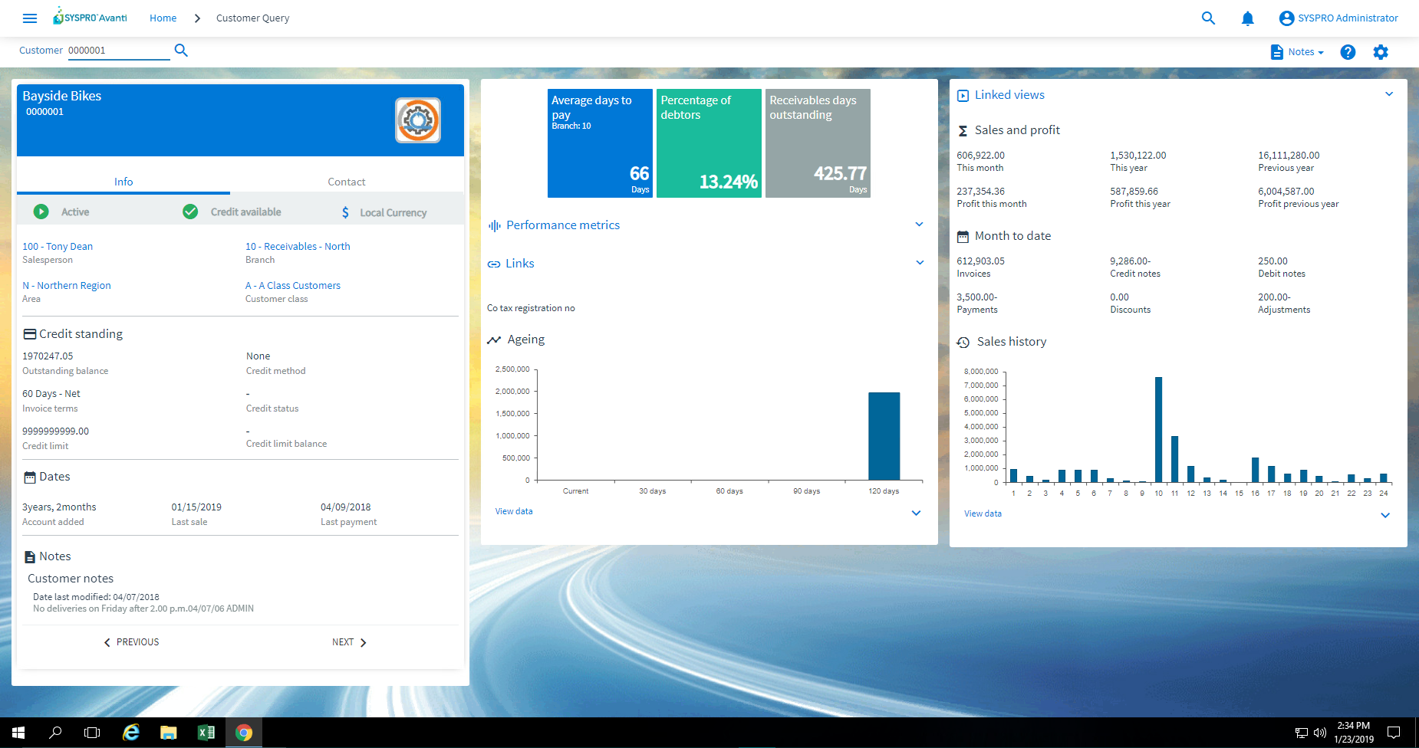This screenshot has height=748, width=1419.
Task: Open the Notes dropdown
Action: (x=1297, y=52)
